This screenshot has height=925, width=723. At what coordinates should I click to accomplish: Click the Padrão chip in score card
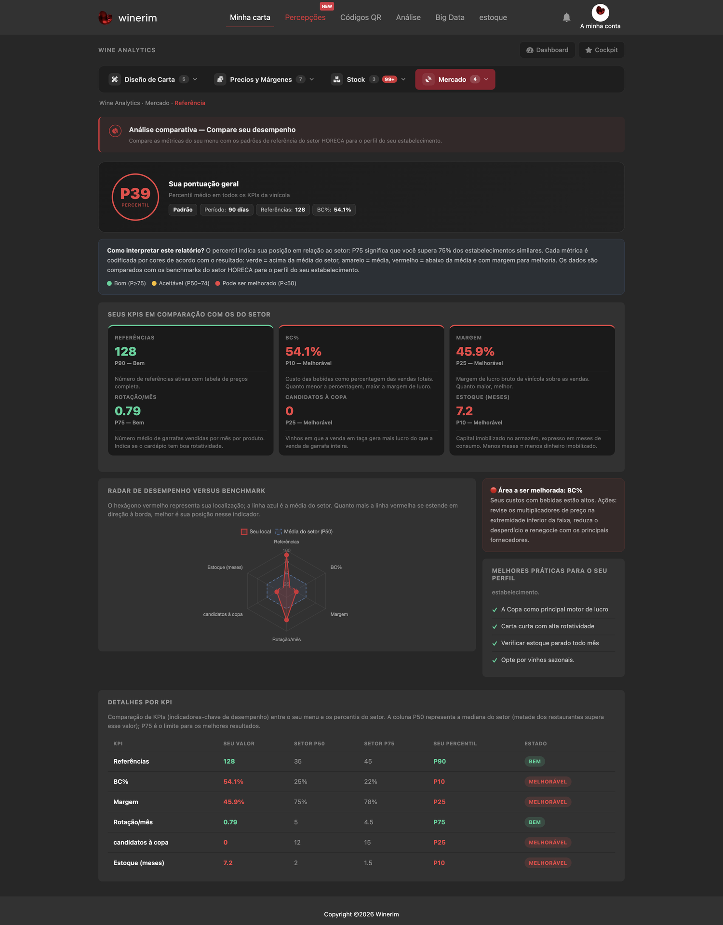click(x=183, y=210)
